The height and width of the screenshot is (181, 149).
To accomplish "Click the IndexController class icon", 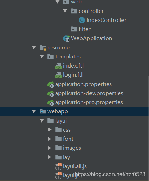I will [82, 20].
